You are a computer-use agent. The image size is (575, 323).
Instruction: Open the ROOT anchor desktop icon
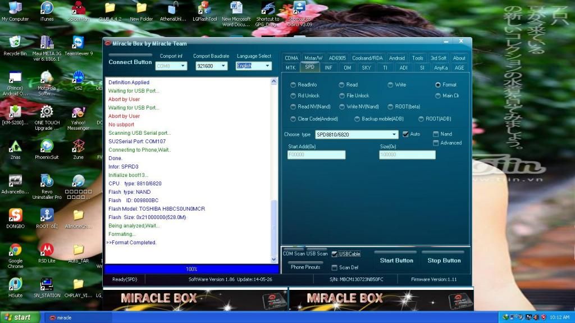click(47, 219)
